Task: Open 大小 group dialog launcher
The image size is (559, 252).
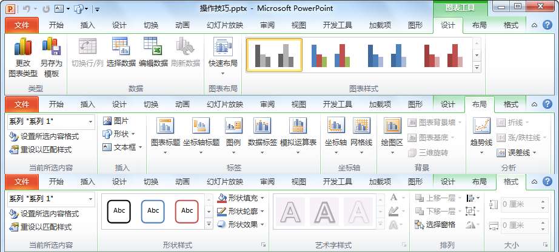Action: pos(546,245)
